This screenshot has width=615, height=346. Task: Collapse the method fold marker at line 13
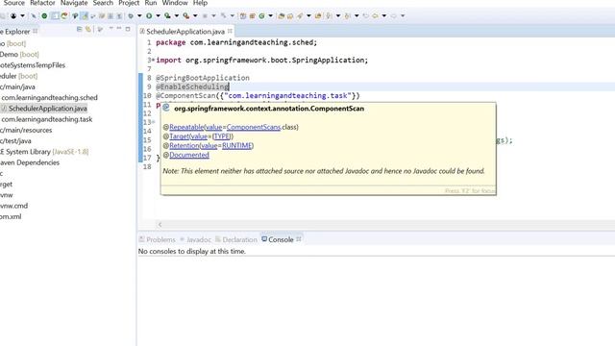(x=154, y=122)
